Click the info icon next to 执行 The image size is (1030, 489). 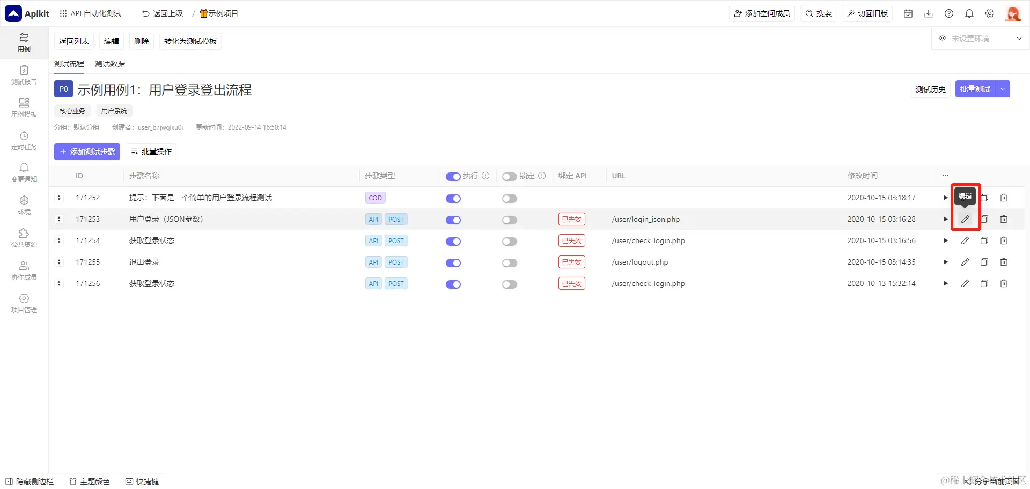click(485, 176)
